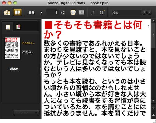
Task: Click the book.e... title label
Action: (x=29, y=43)
